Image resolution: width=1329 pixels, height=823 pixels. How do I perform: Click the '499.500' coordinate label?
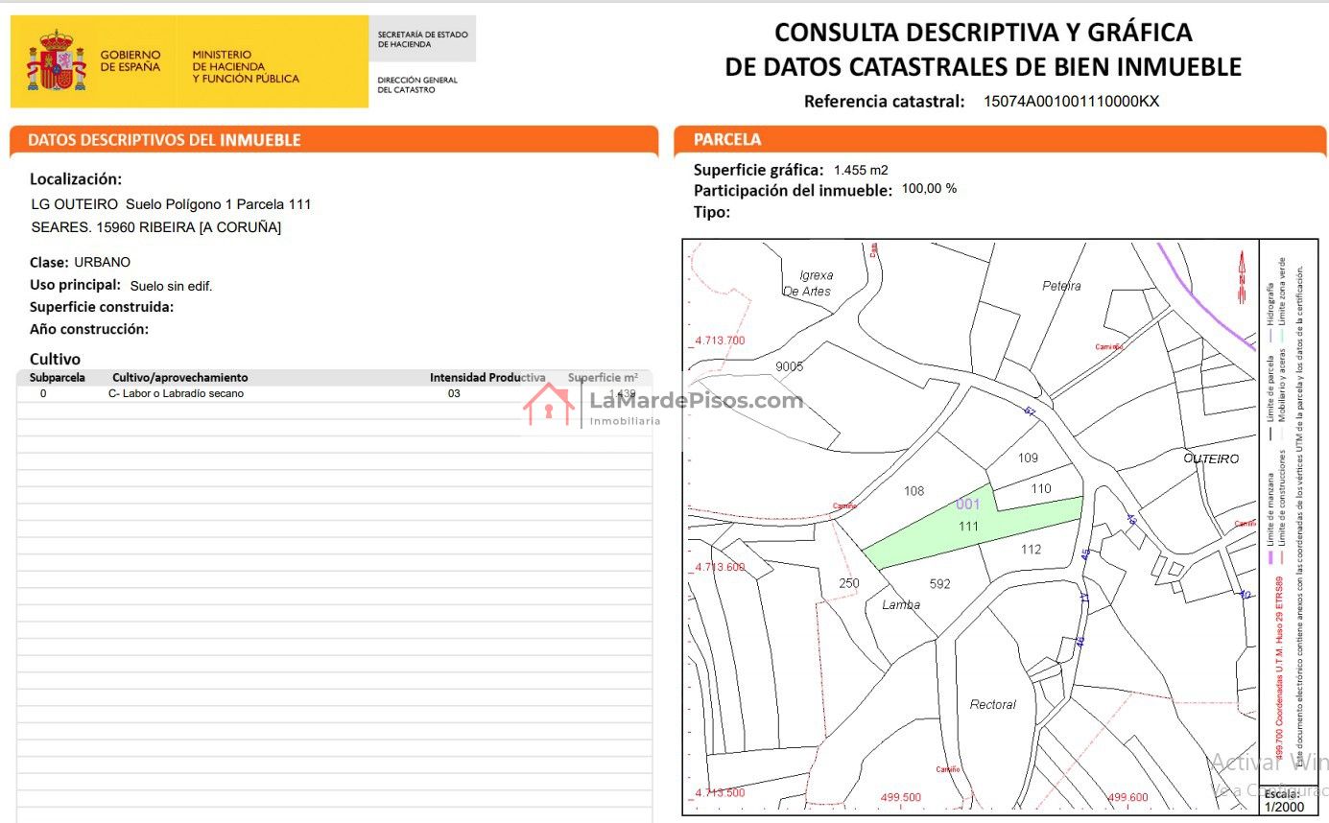(x=900, y=797)
